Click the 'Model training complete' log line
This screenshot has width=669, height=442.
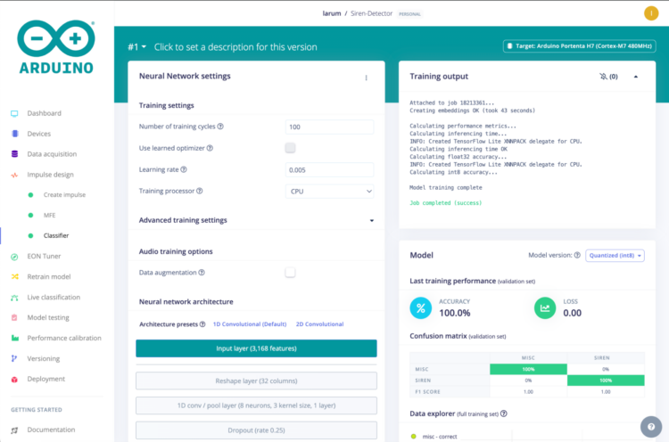pyautogui.click(x=445, y=187)
